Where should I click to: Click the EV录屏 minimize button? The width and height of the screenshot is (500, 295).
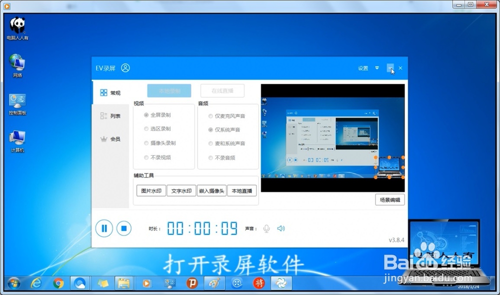point(390,68)
